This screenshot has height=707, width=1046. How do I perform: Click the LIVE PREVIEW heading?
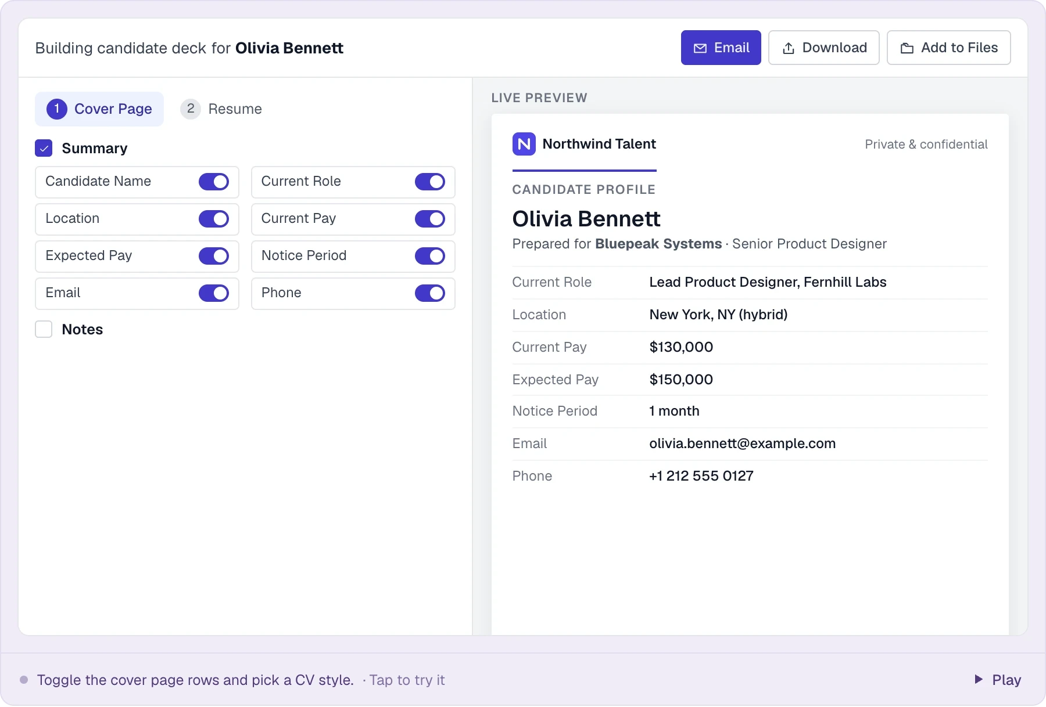click(539, 98)
